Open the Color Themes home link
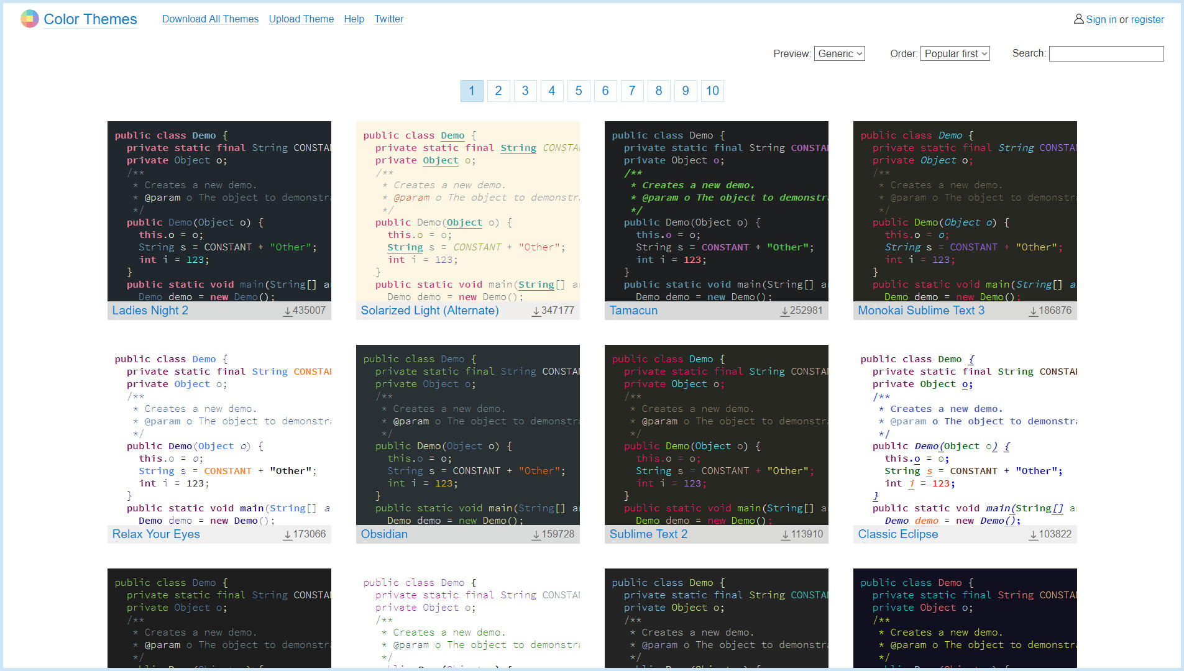 [90, 19]
